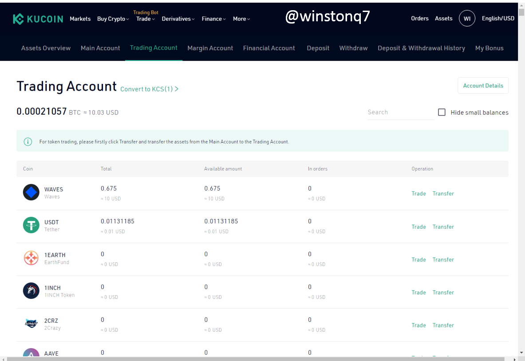Open the WI profile avatar
This screenshot has width=525, height=361.
[x=467, y=18]
